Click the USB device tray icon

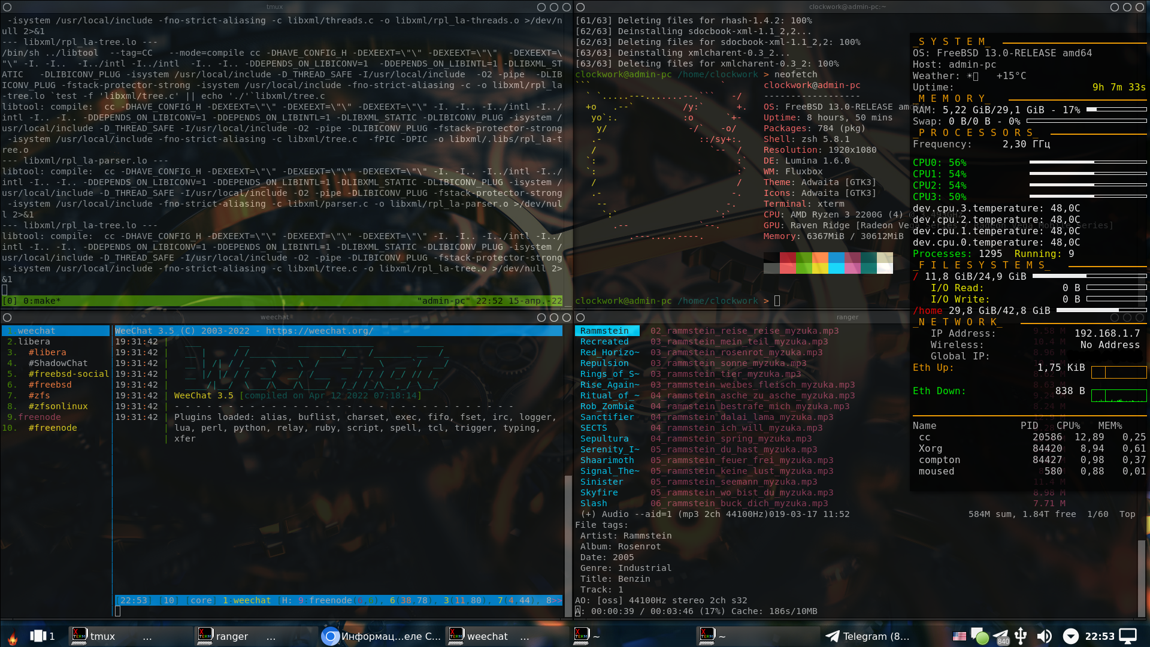pyautogui.click(x=1021, y=636)
